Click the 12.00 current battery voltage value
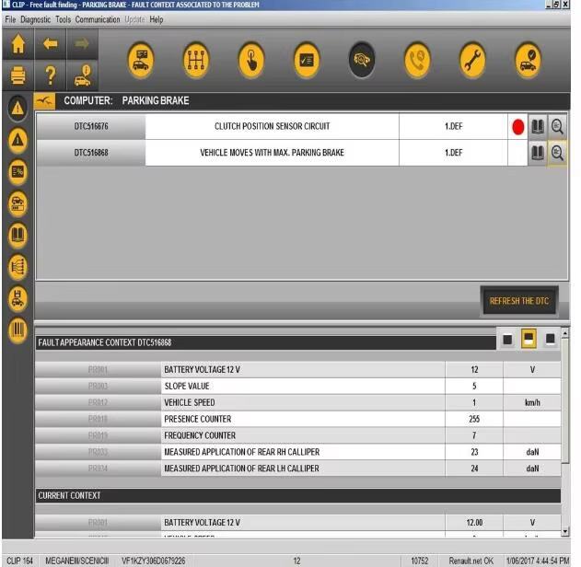Image resolution: width=581 pixels, height=567 pixels. (474, 523)
